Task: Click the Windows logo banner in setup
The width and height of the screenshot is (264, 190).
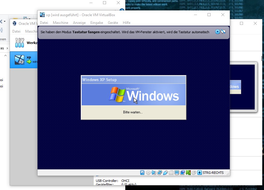Action: 134,95
